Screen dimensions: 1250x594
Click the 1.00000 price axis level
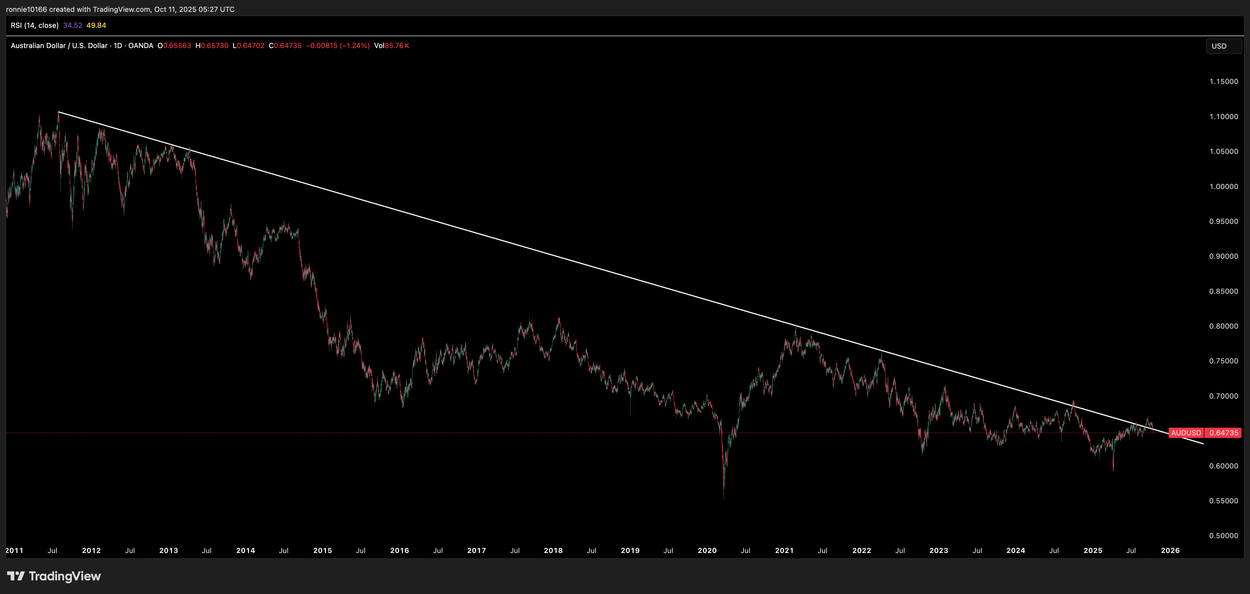pyautogui.click(x=1223, y=186)
